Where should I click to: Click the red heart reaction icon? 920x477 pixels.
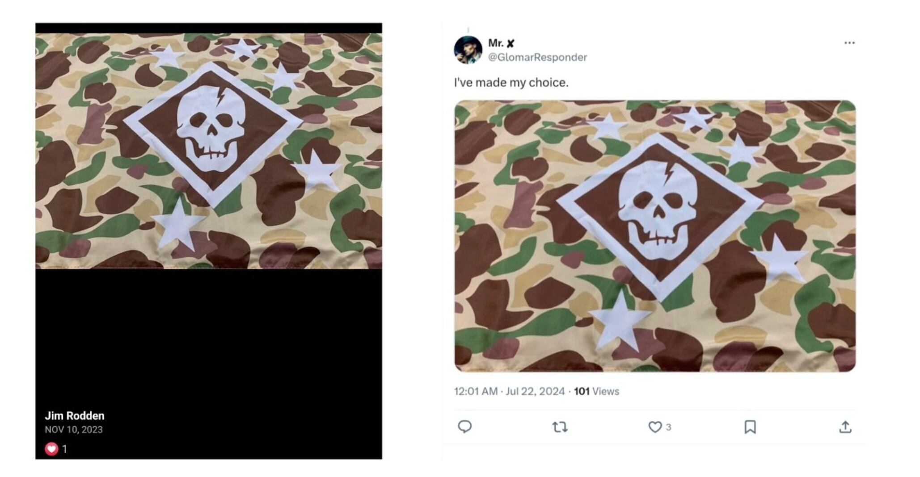[51, 448]
